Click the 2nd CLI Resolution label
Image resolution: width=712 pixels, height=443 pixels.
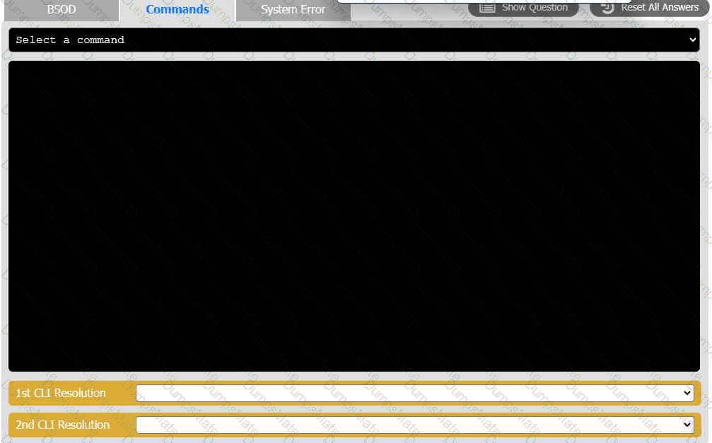[x=63, y=425]
